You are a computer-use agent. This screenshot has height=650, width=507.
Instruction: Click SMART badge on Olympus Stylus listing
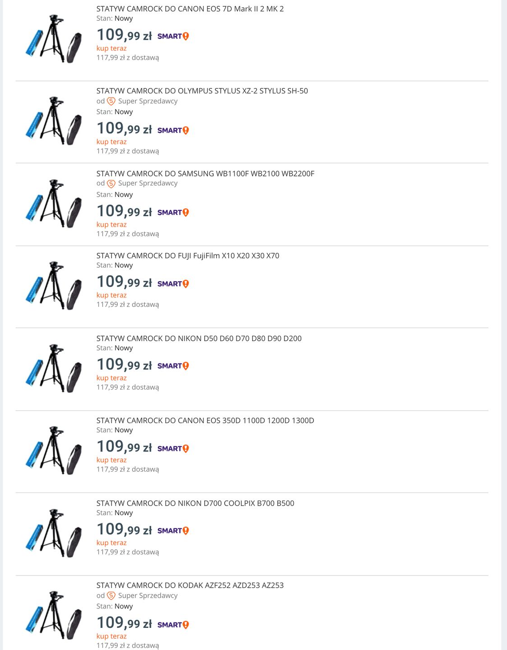(173, 130)
